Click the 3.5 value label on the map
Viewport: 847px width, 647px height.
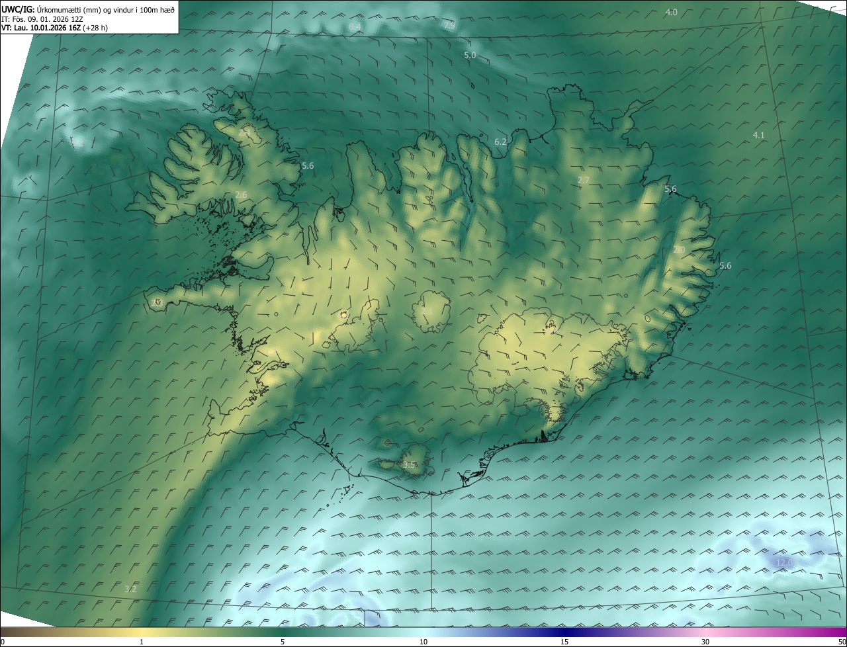click(409, 466)
